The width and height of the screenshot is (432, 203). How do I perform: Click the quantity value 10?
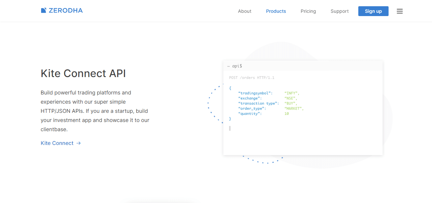click(x=287, y=113)
